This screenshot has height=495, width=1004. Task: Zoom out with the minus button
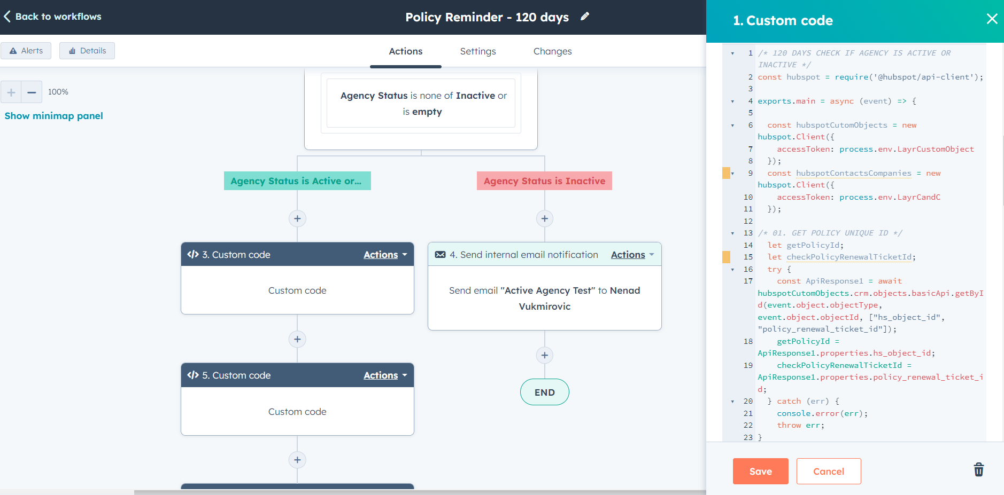32,92
